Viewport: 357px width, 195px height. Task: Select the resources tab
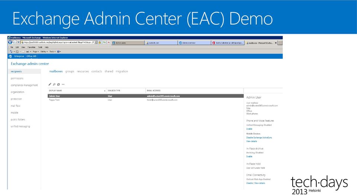(83, 71)
